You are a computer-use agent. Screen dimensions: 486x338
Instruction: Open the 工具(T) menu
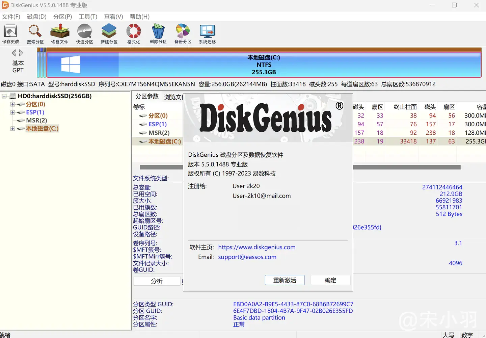[x=88, y=17]
